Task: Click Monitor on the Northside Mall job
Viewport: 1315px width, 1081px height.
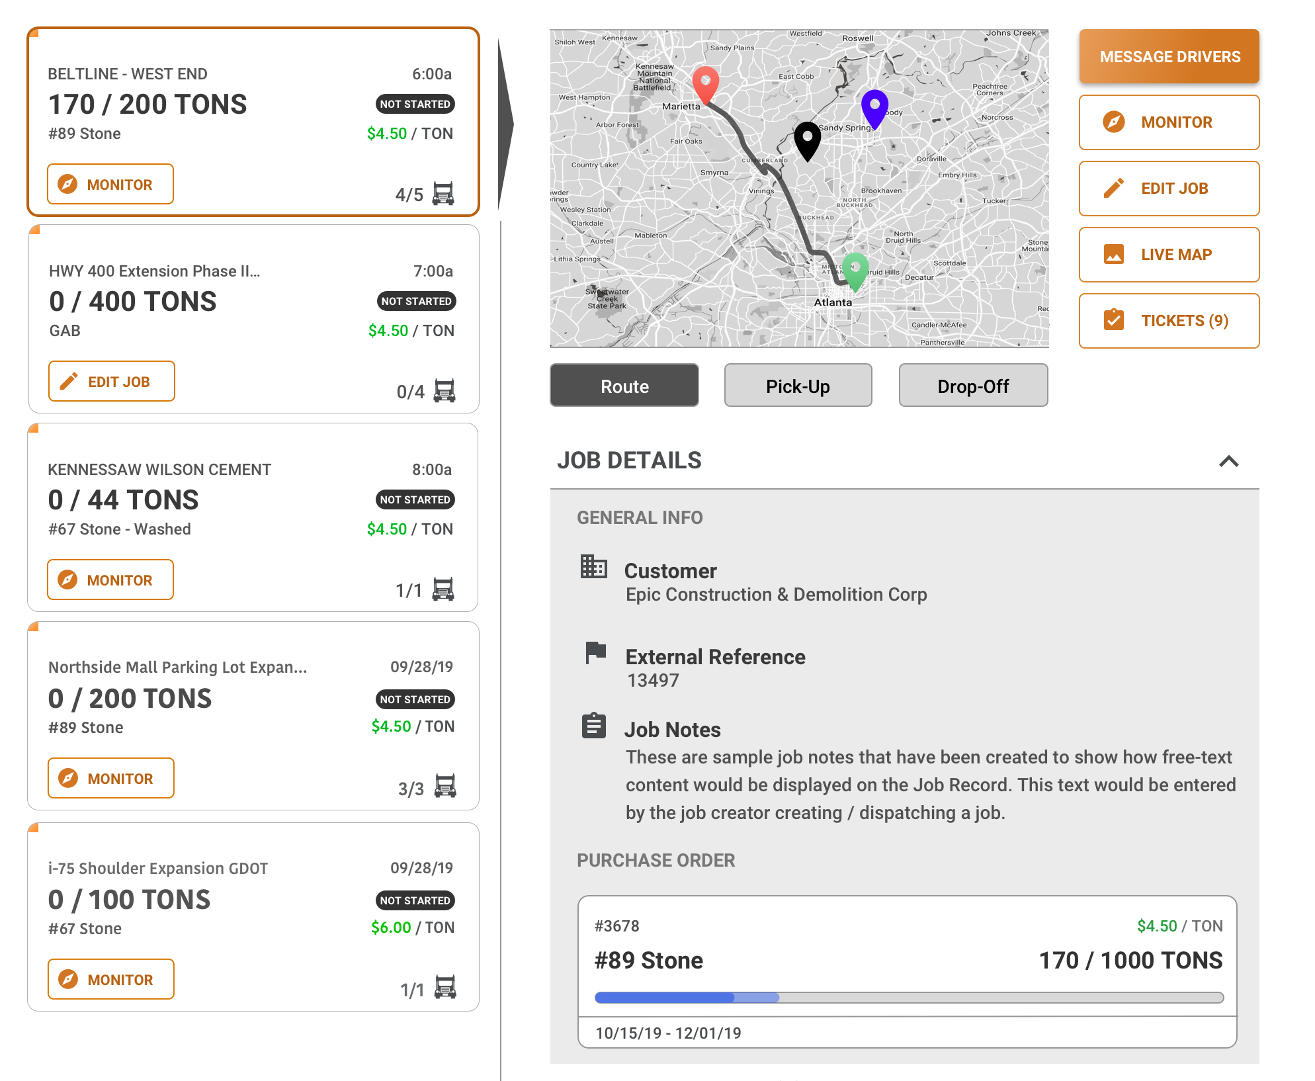Action: 110,778
